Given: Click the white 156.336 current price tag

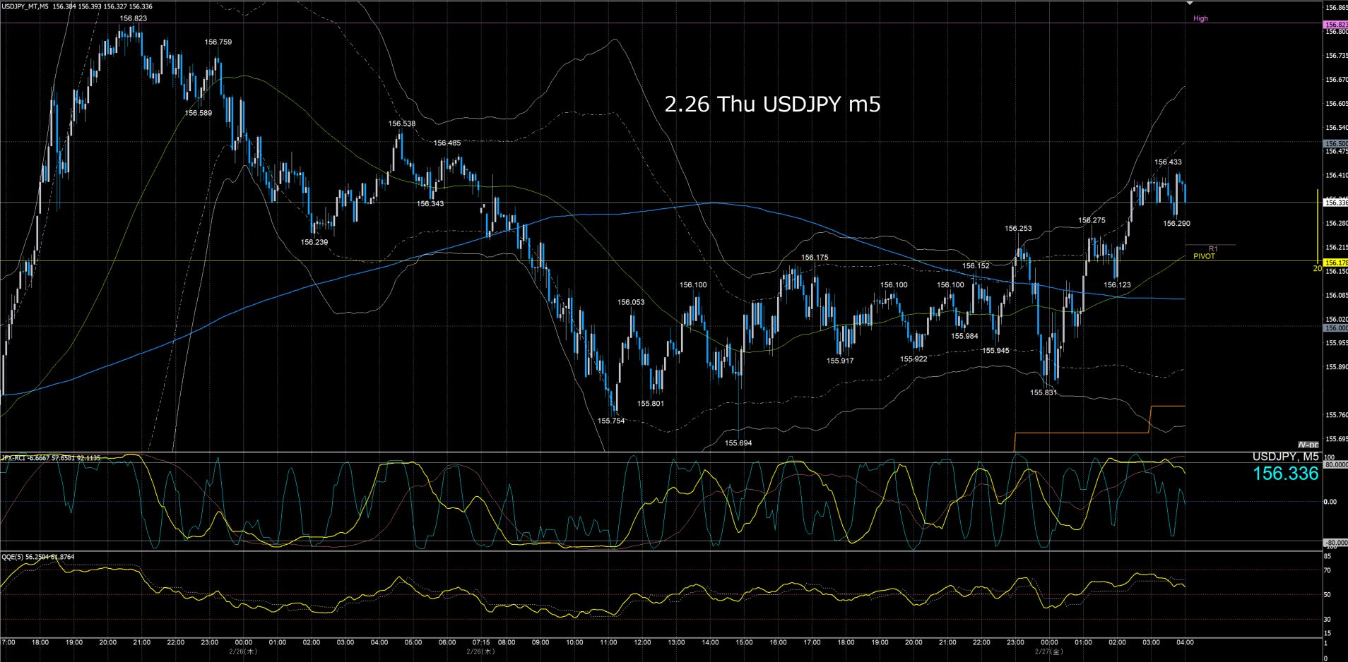Looking at the screenshot, I should [1335, 203].
